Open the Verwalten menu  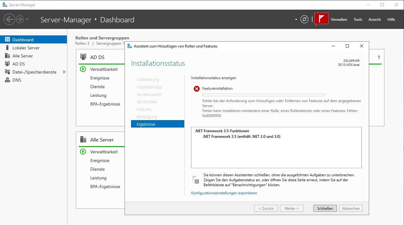339,20
